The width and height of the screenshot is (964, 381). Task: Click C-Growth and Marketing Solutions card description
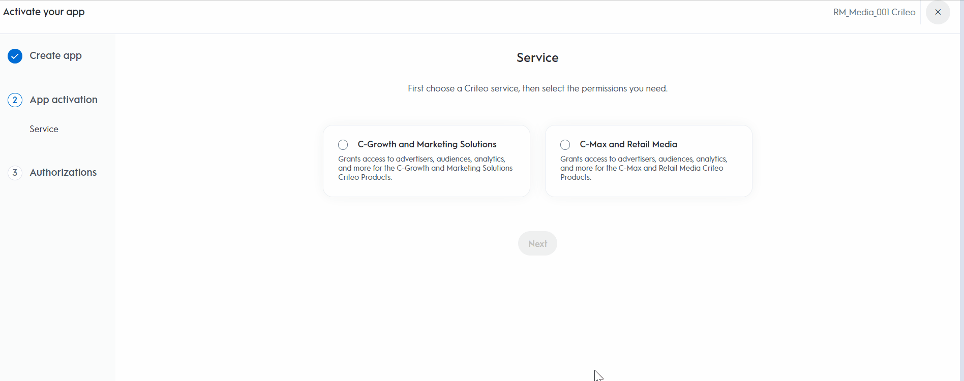point(425,168)
